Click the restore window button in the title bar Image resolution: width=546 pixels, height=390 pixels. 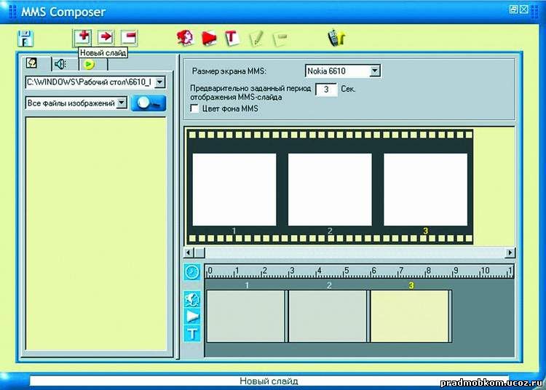pos(513,9)
